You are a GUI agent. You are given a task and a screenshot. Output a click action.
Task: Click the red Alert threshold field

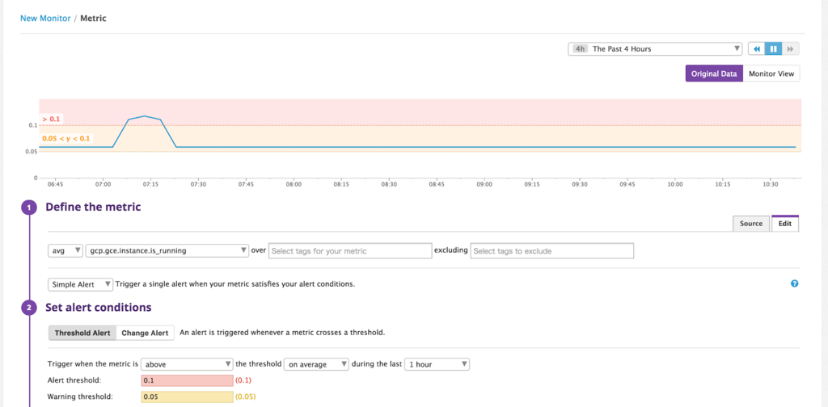pos(187,380)
